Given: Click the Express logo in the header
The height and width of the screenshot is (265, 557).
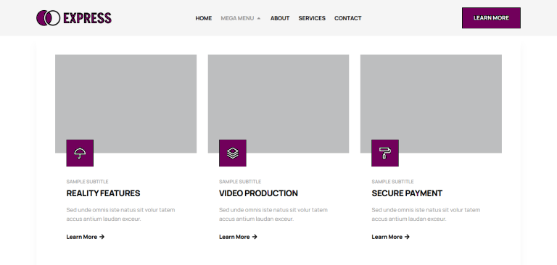Looking at the screenshot, I should point(74,17).
